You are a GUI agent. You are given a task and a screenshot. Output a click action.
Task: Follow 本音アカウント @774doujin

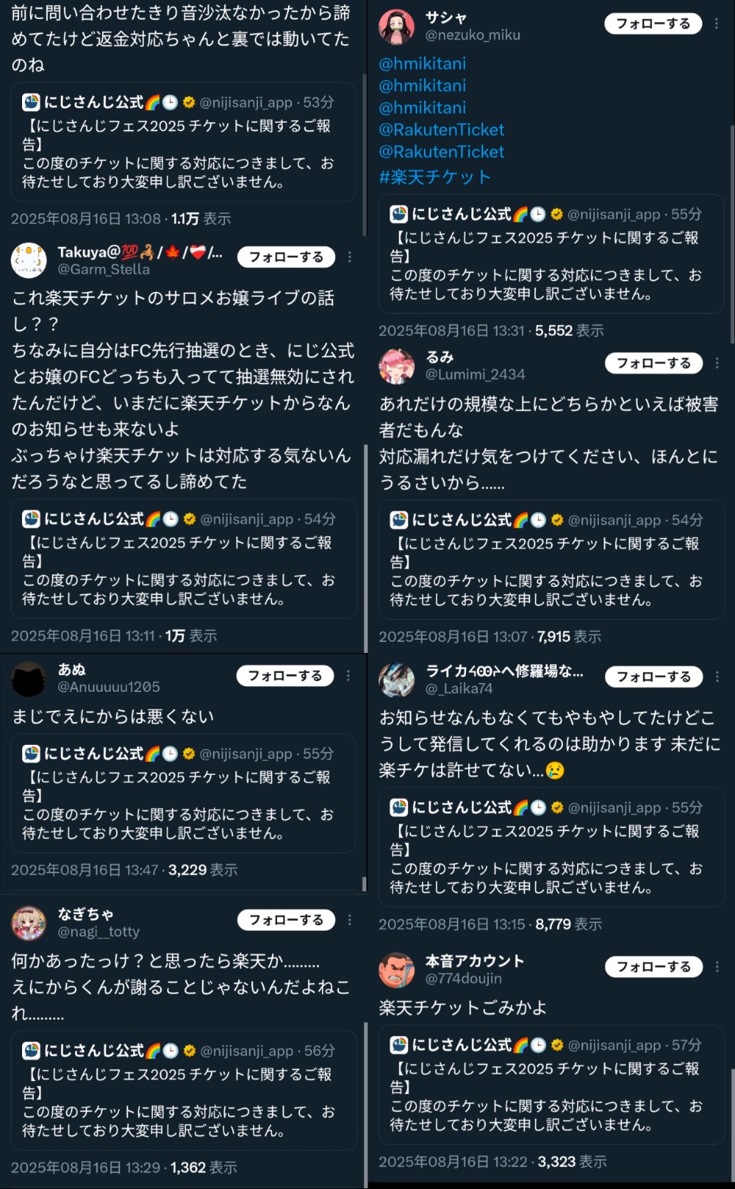654,967
